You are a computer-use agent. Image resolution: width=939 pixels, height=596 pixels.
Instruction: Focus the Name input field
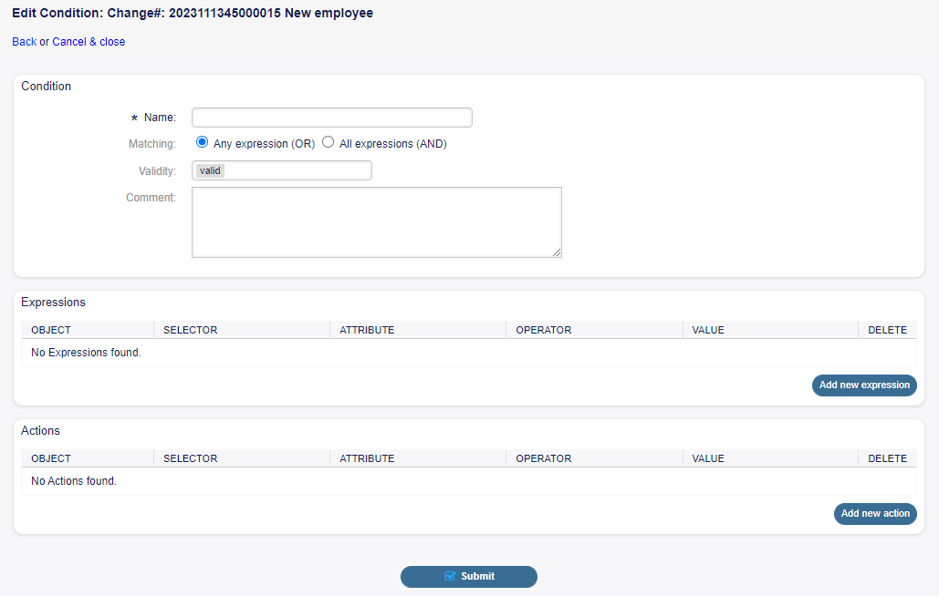click(x=331, y=118)
